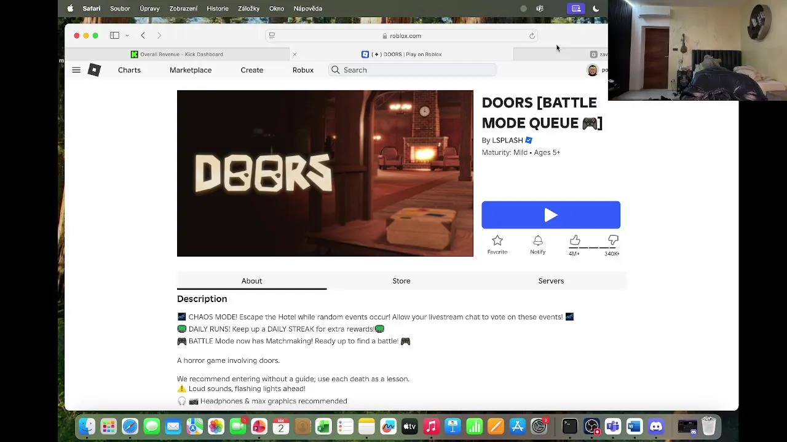Open Terminal from the dock

click(569, 426)
